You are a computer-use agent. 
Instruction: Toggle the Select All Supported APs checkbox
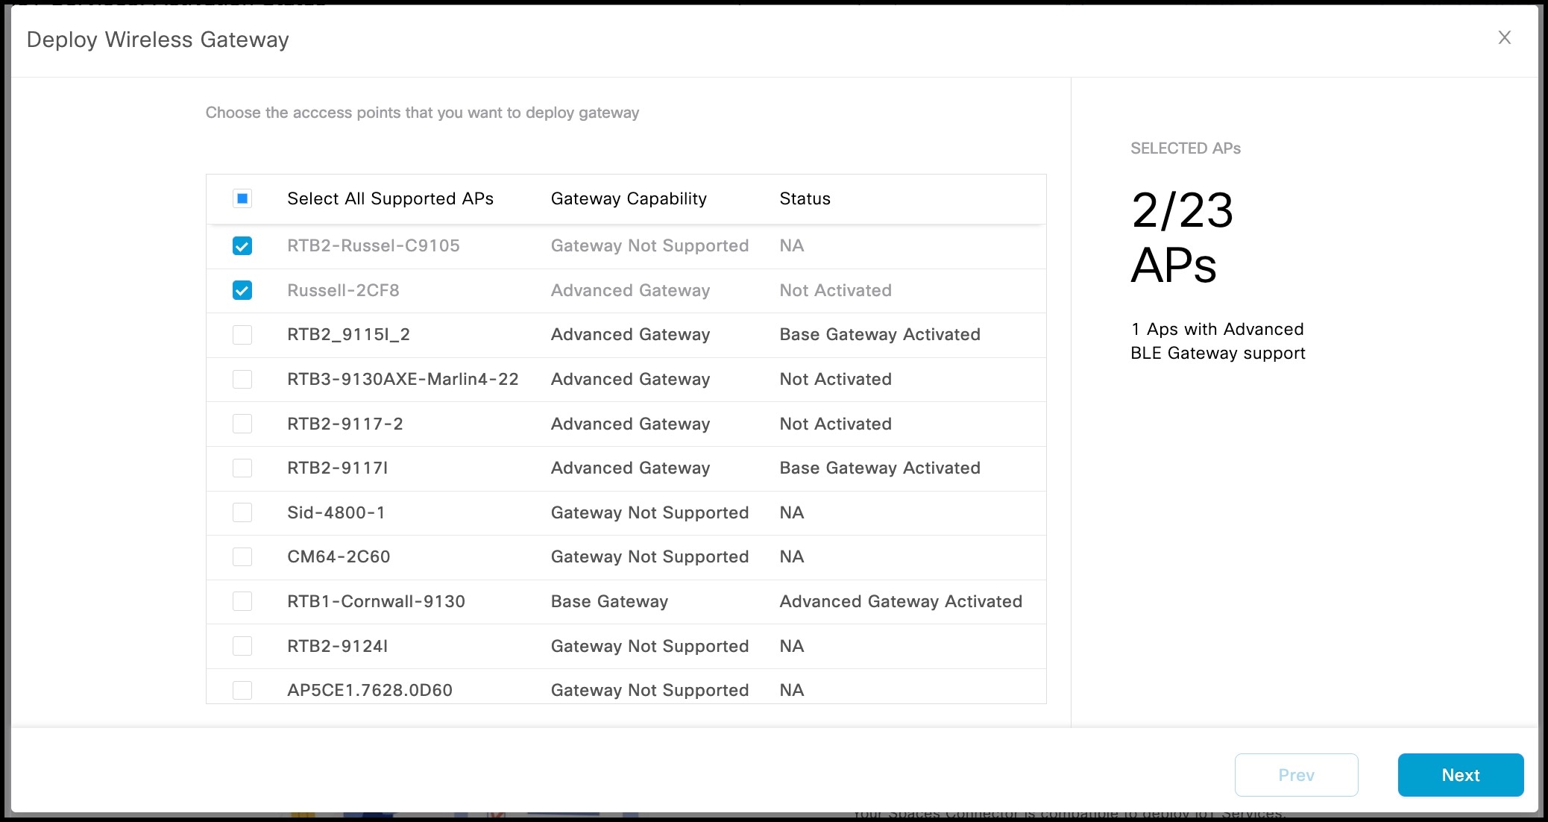click(242, 198)
